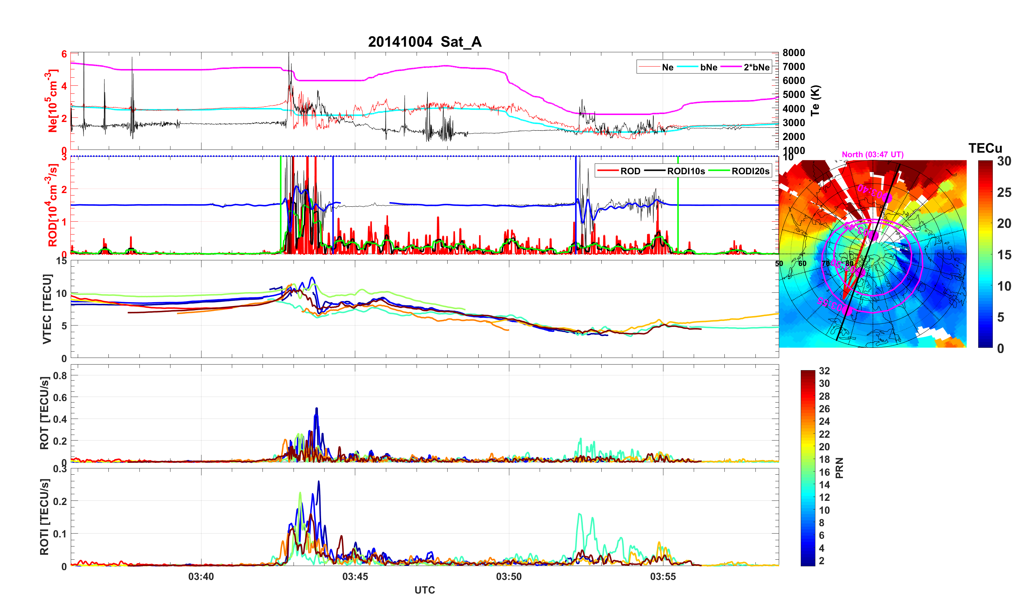Click the TECu colorbar at value 25
The image size is (1012, 612).
point(985,192)
